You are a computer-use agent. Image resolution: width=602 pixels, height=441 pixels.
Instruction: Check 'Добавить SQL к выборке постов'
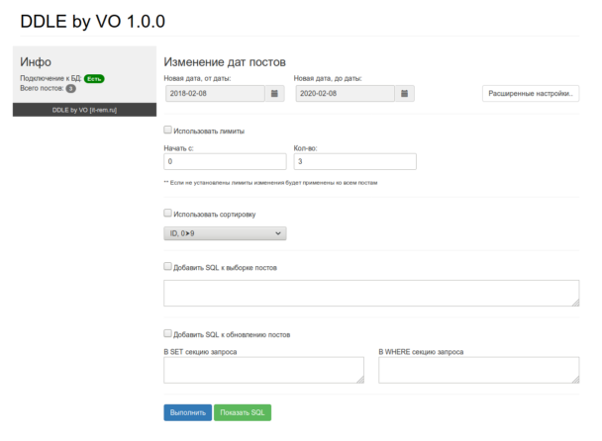[x=167, y=266]
